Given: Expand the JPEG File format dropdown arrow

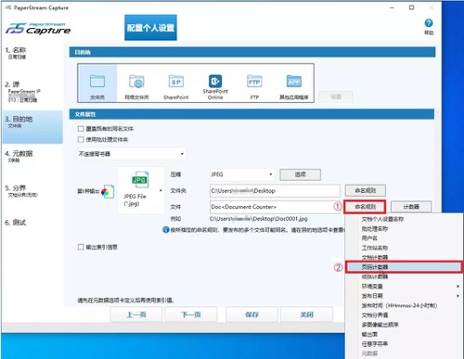Looking at the screenshot, I should [x=161, y=190].
